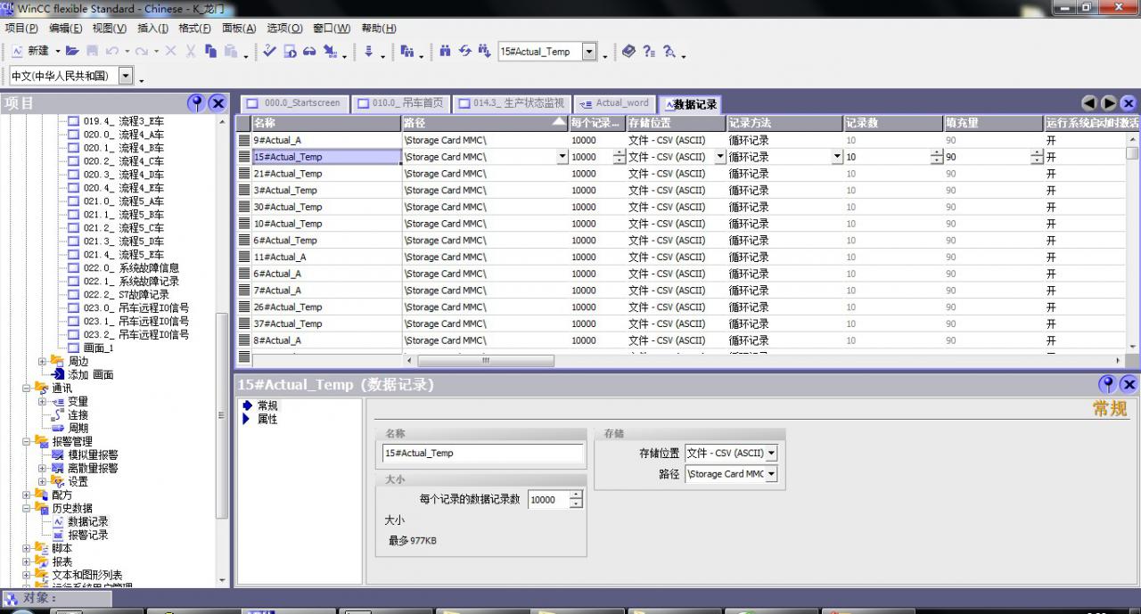The height and width of the screenshot is (614, 1141).
Task: Expand the 变量 tree node
Action: click(42, 401)
